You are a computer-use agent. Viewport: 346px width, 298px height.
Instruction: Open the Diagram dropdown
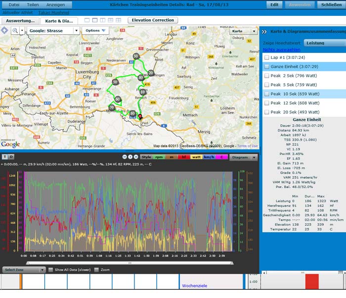coord(243,157)
